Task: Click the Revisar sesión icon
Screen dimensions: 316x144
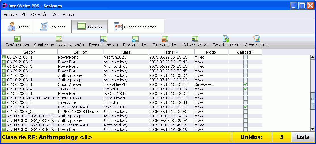Action: pos(135,39)
